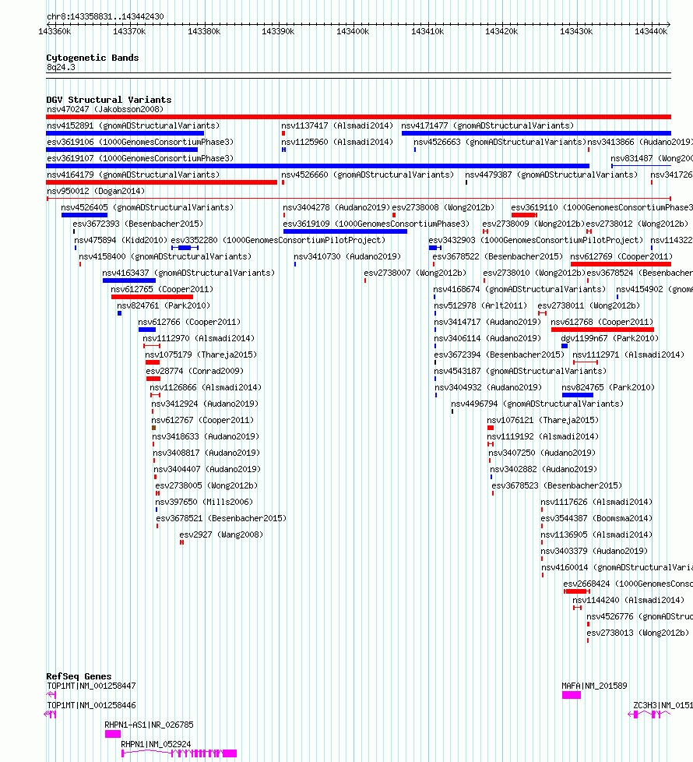Click the red nsv470247 structural variant bar

coord(358,117)
